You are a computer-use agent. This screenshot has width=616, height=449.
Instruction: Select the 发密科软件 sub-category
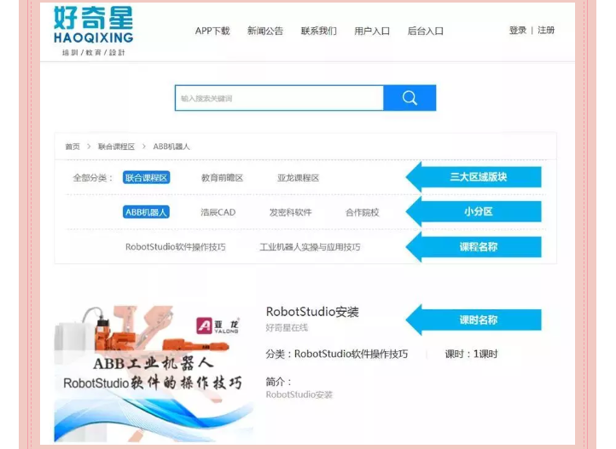click(x=290, y=212)
